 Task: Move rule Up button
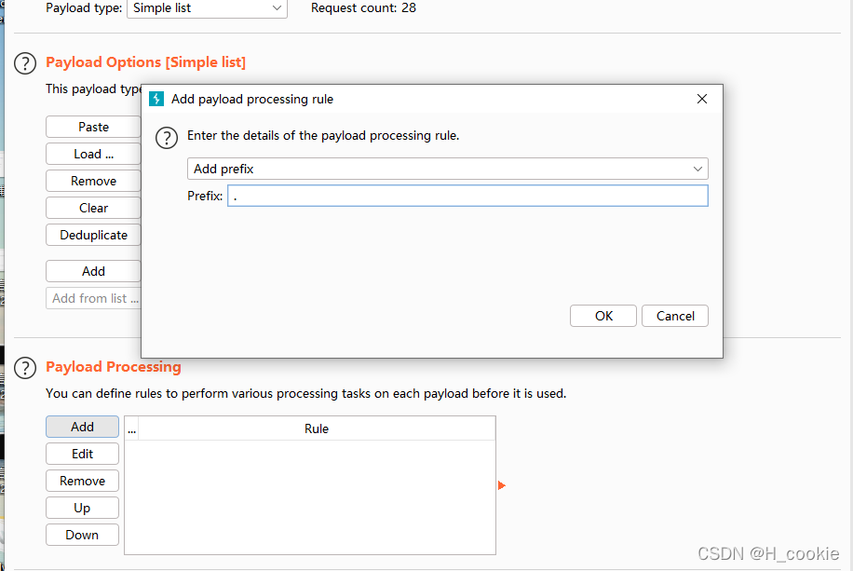[x=82, y=508]
